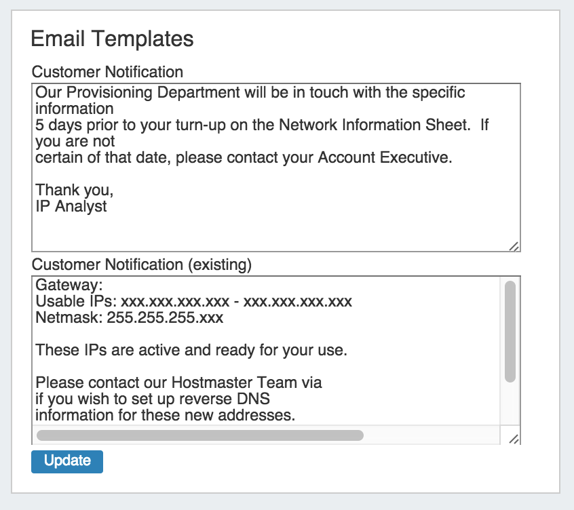Screen dimensions: 574x510
Task: Click the "Customer Notification (existing)" label
Action: [142, 264]
